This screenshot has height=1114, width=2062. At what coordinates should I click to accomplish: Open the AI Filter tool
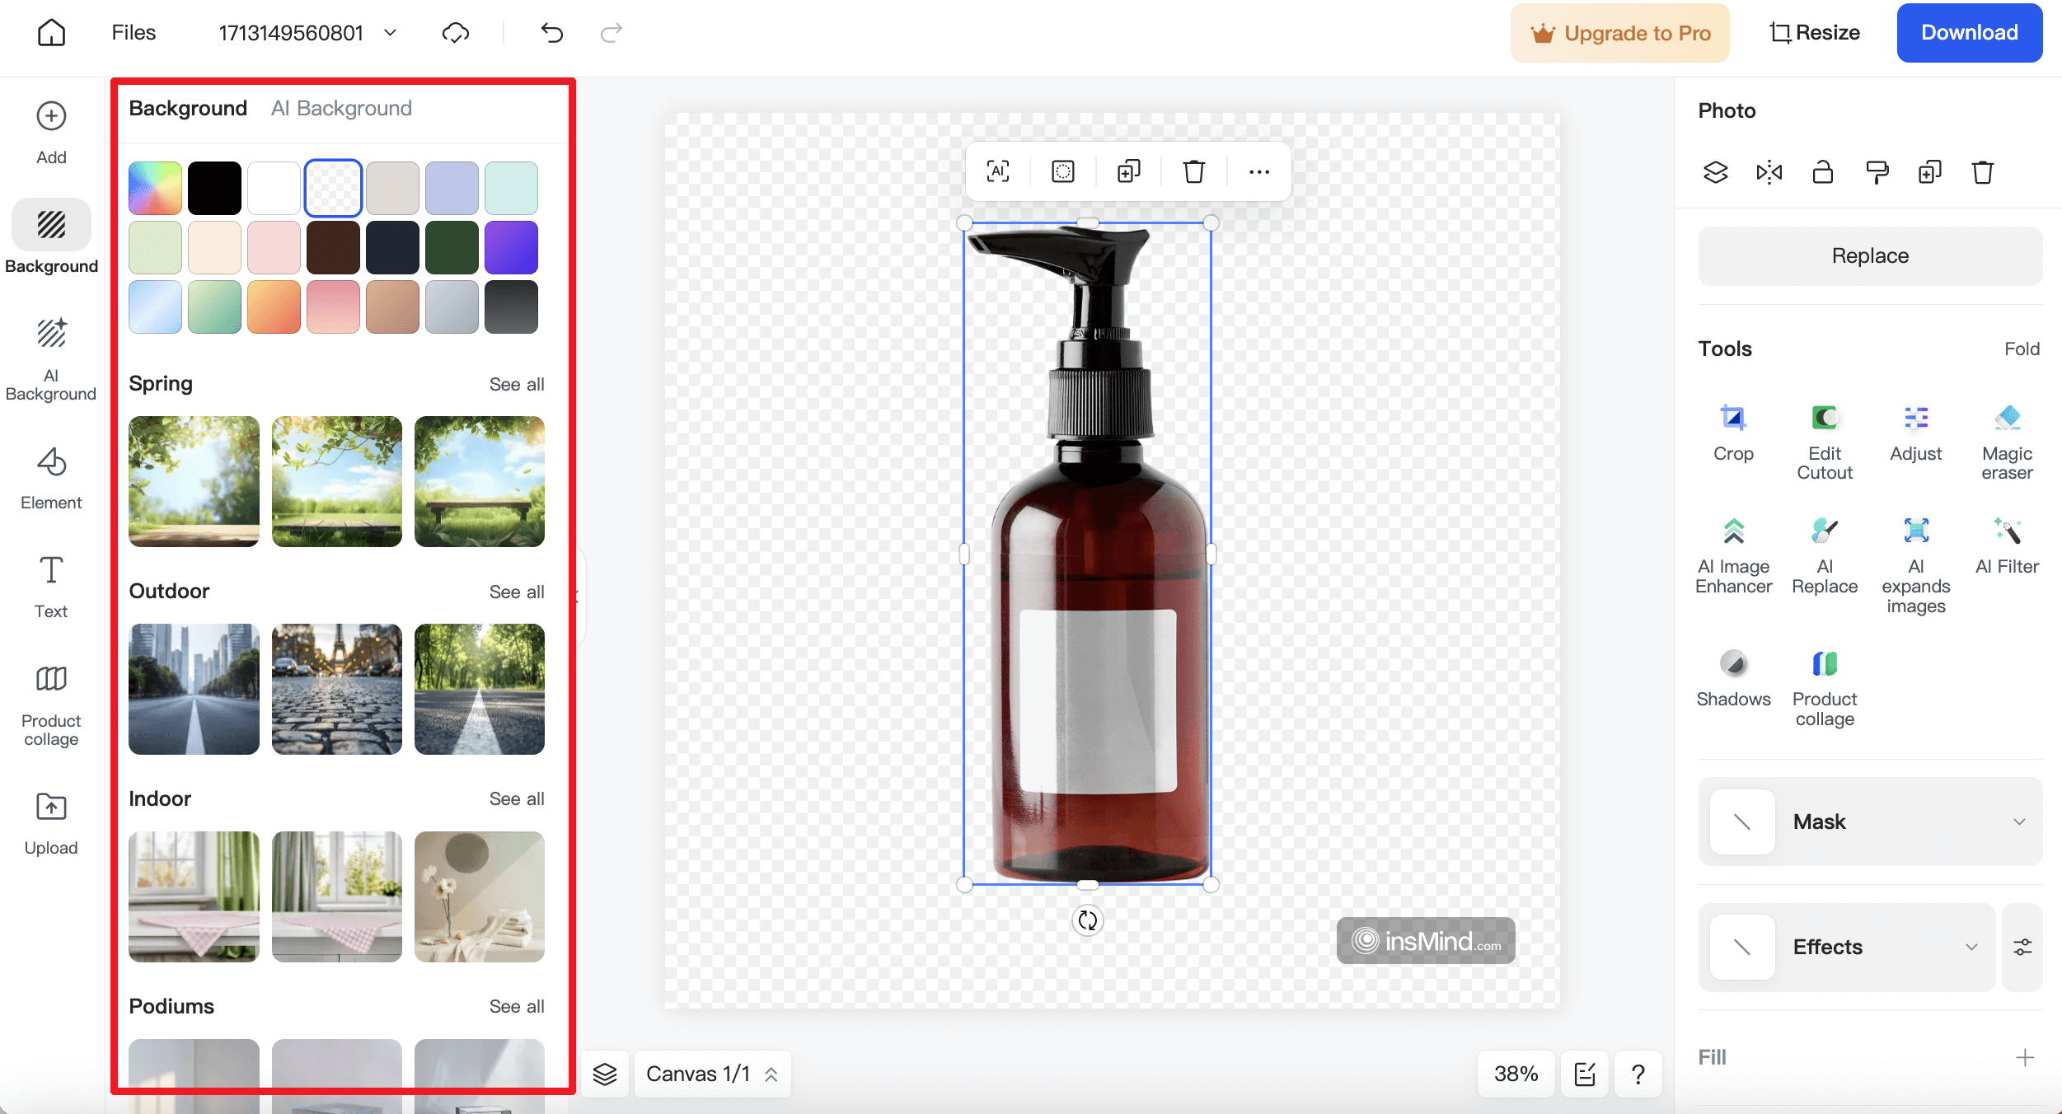(2008, 546)
